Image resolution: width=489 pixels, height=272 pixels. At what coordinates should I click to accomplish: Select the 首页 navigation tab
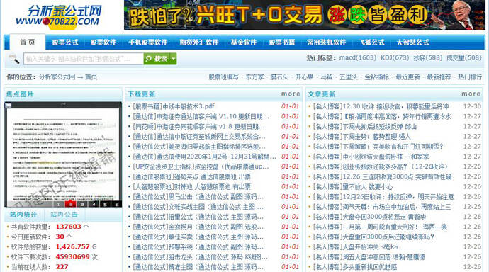[28, 42]
